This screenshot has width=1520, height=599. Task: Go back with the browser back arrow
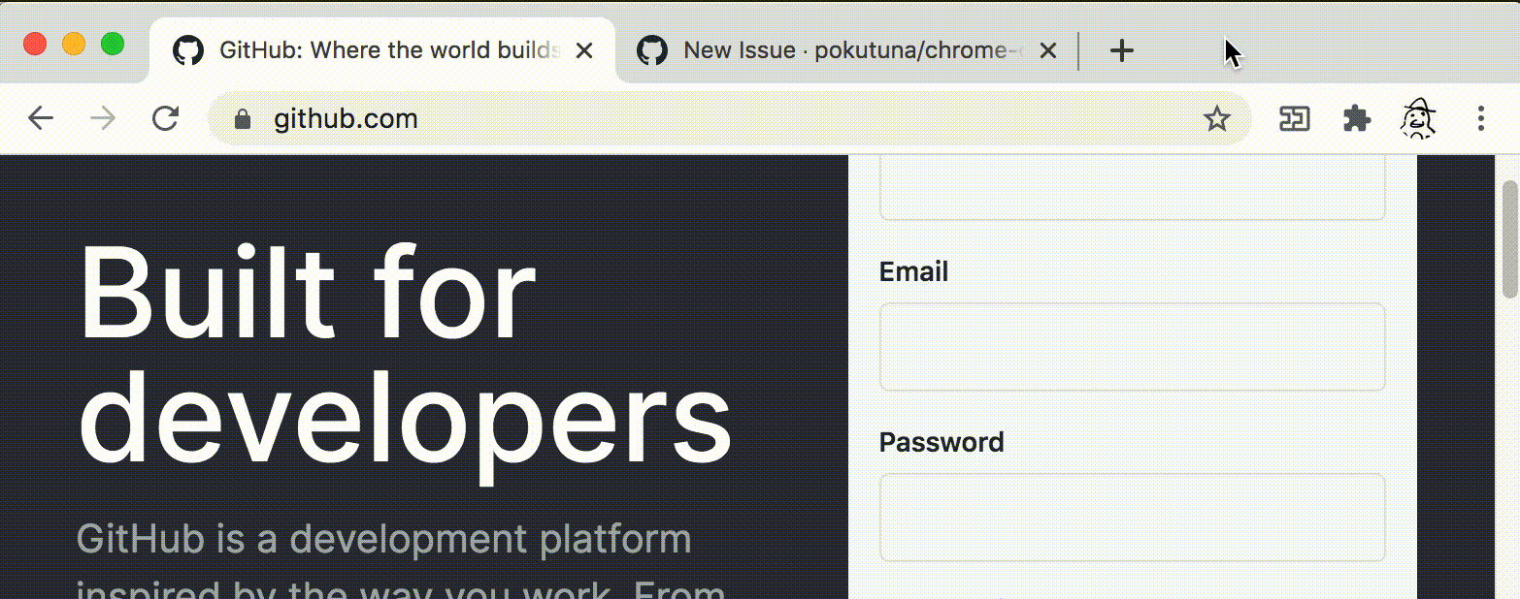pyautogui.click(x=41, y=119)
